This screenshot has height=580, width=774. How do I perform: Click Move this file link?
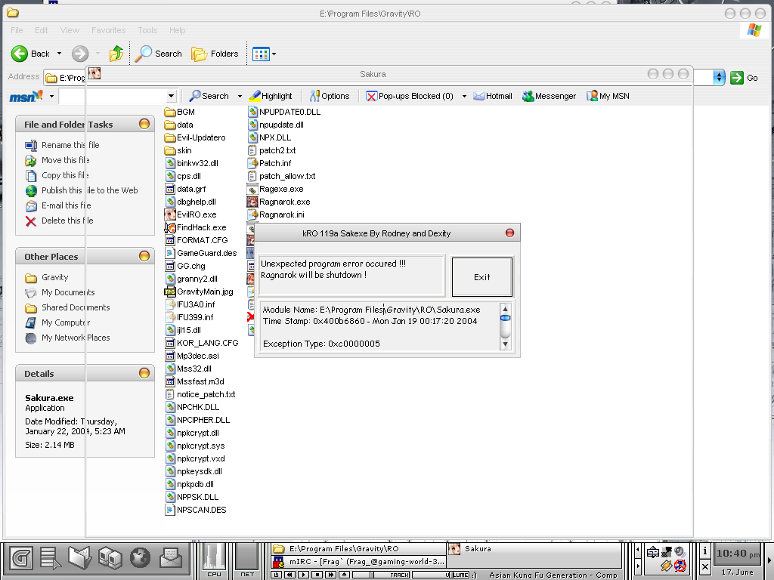click(x=66, y=160)
